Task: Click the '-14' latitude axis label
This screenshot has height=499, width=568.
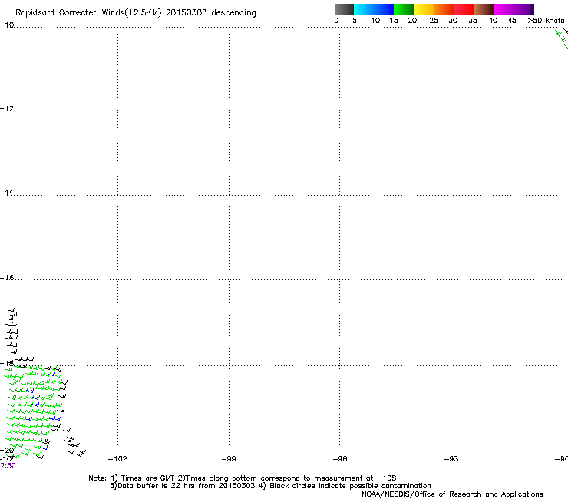Action: tap(7, 193)
